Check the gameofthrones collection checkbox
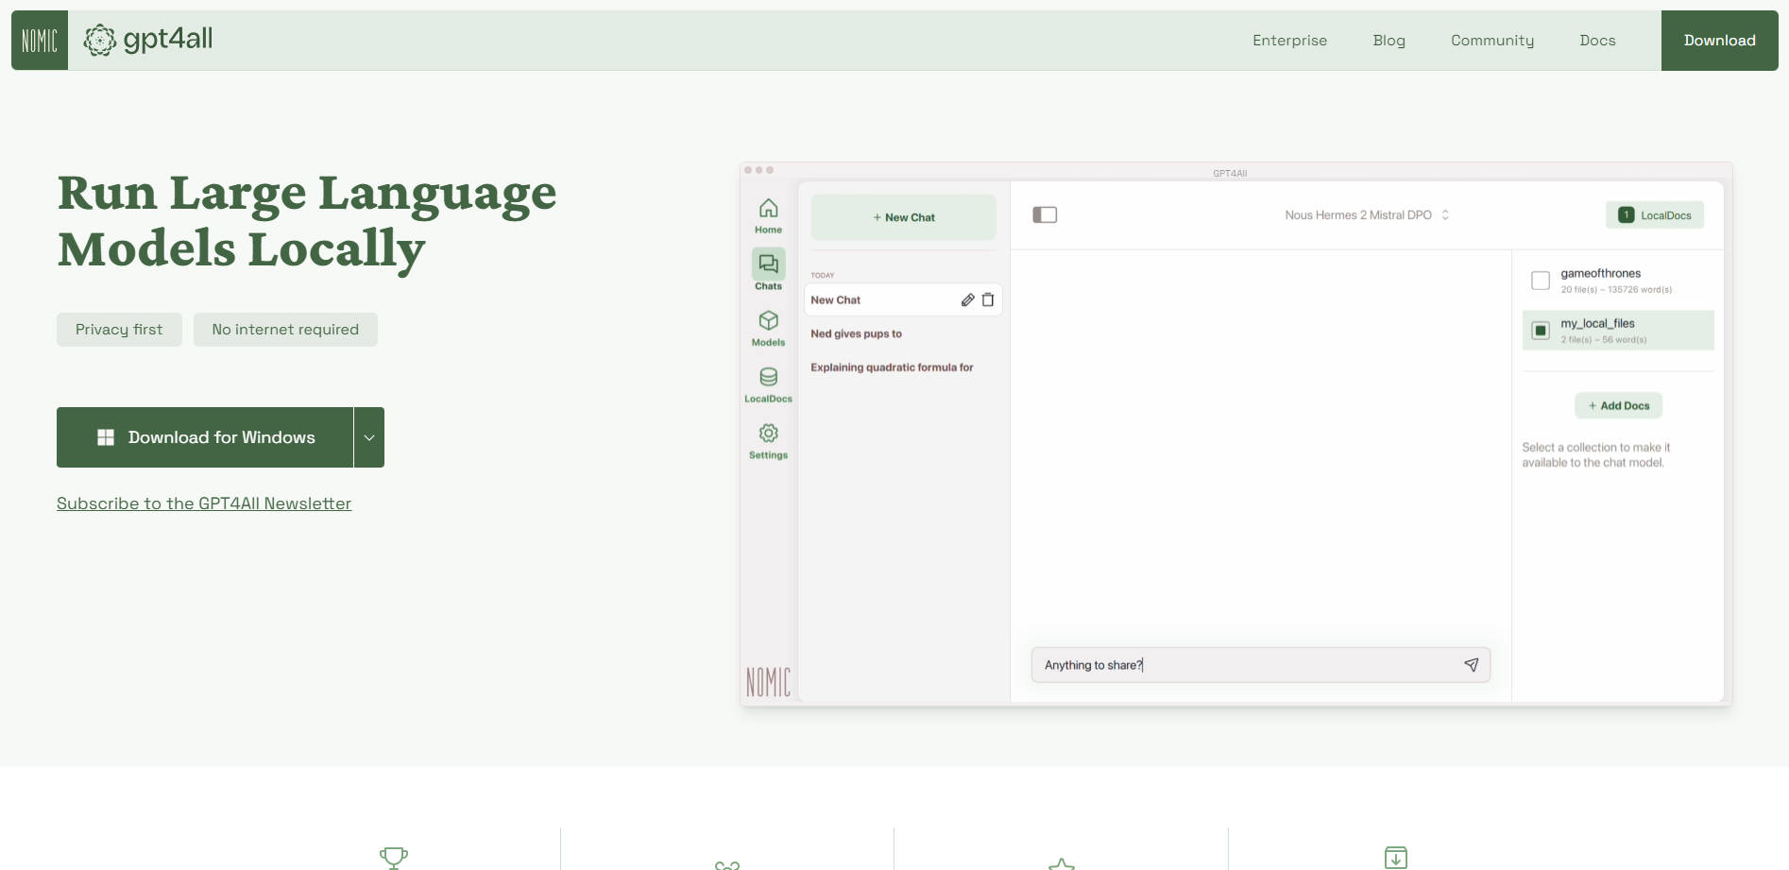 tap(1541, 281)
